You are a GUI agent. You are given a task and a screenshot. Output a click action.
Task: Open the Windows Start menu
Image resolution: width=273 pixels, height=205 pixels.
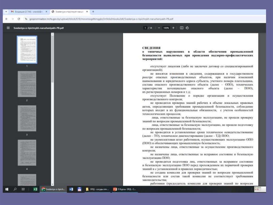pyautogui.click(x=7, y=189)
